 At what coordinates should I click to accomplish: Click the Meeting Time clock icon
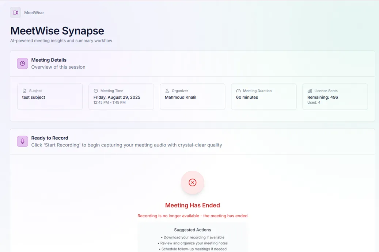tap(96, 91)
